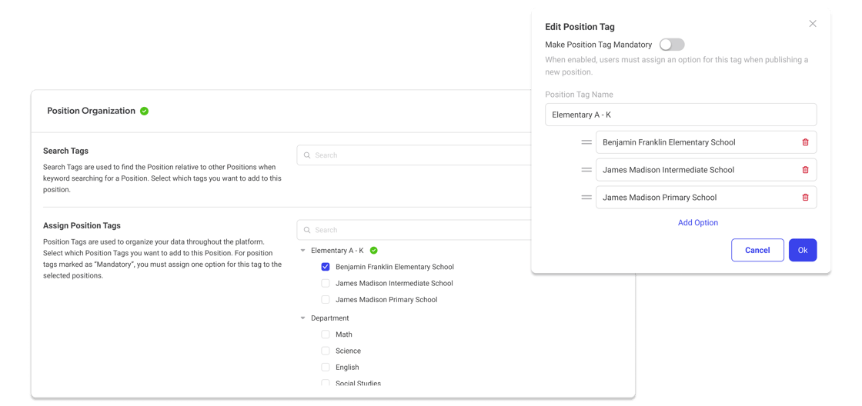Click the Position Tag Name field
Image resolution: width=862 pixels, height=406 pixels.
coord(680,115)
